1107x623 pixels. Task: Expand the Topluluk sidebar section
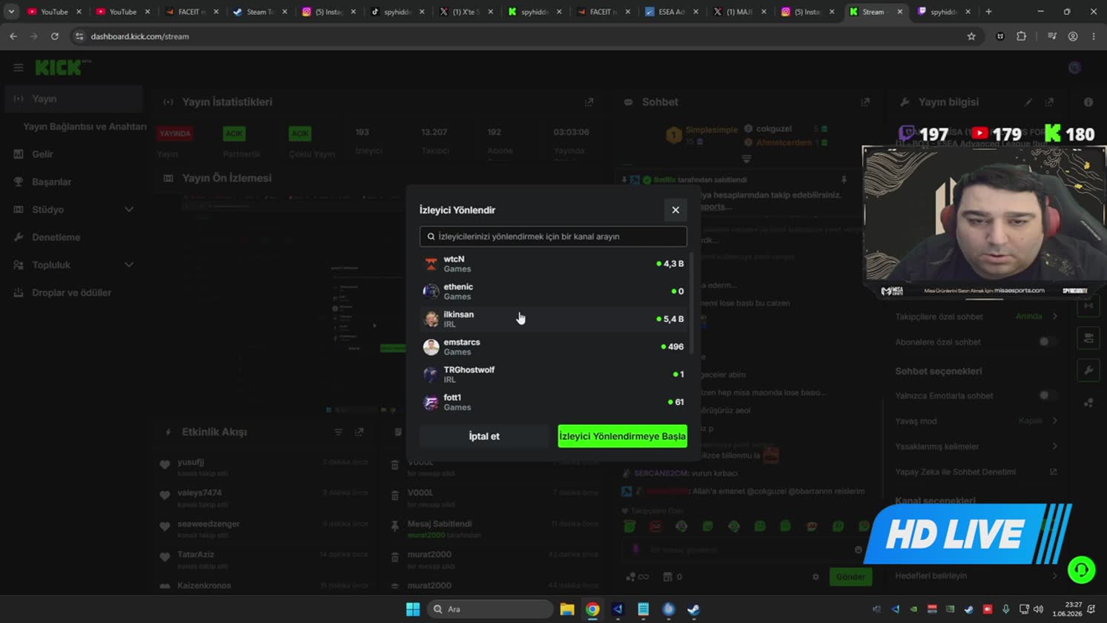[73, 265]
